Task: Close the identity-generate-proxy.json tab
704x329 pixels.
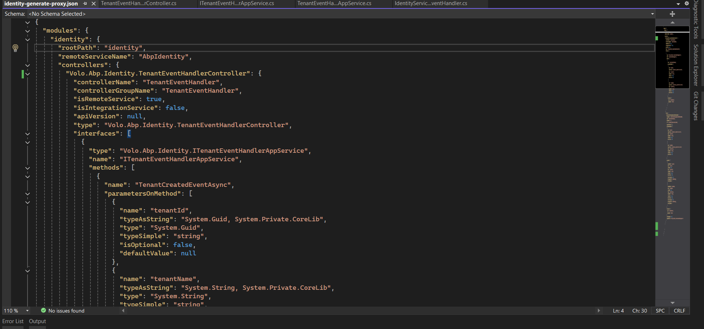Action: pos(94,4)
